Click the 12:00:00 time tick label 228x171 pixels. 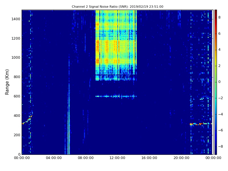(x=117, y=158)
